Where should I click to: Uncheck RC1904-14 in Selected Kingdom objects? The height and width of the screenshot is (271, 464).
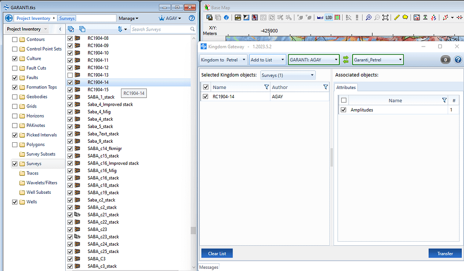(205, 96)
